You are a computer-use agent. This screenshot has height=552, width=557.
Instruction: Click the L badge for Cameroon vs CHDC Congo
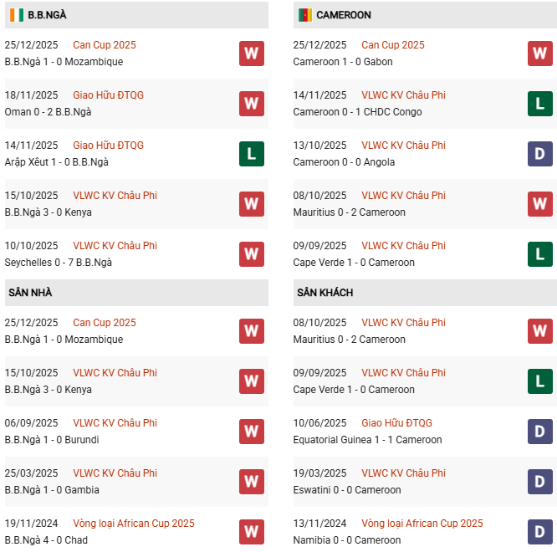539,104
